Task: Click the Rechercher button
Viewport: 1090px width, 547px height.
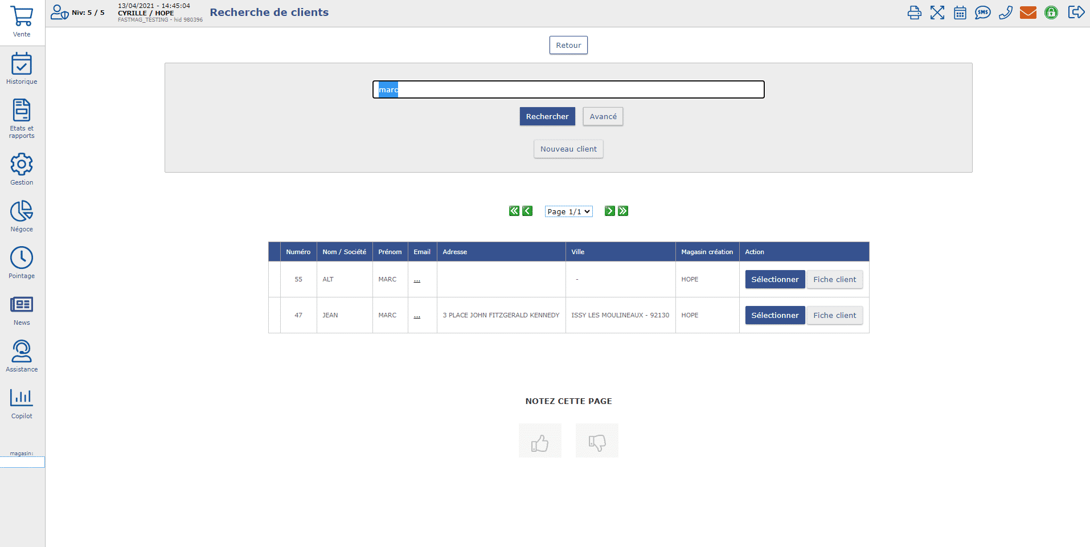Action: tap(547, 116)
